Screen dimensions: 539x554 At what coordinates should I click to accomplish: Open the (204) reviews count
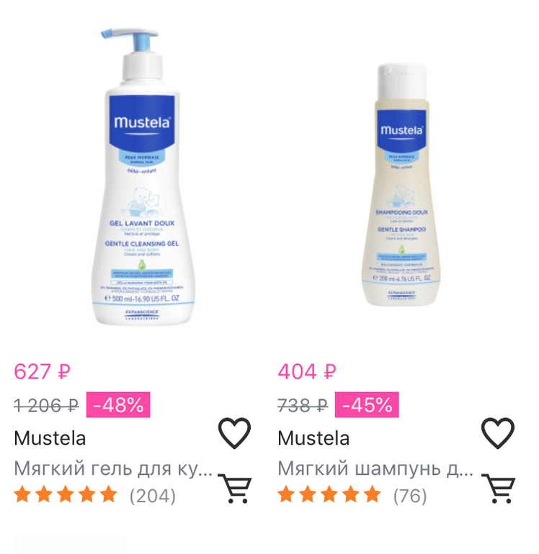(153, 496)
